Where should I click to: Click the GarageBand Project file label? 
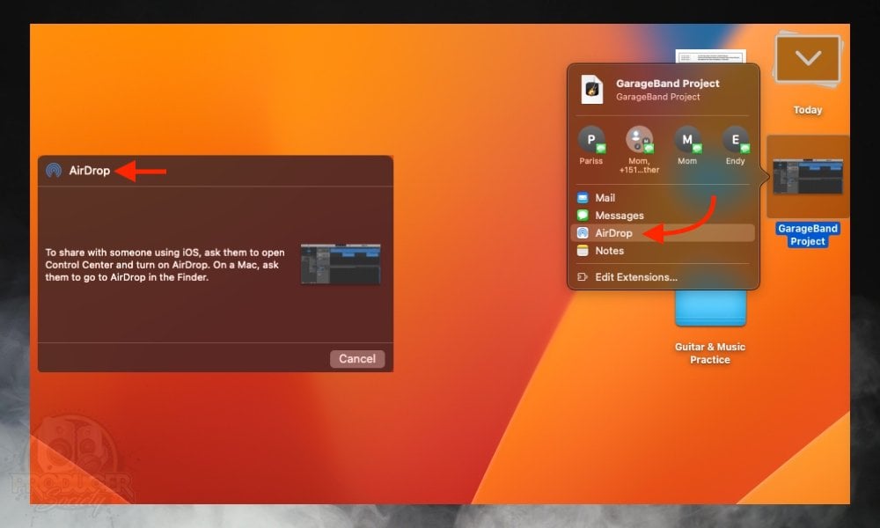tap(808, 235)
